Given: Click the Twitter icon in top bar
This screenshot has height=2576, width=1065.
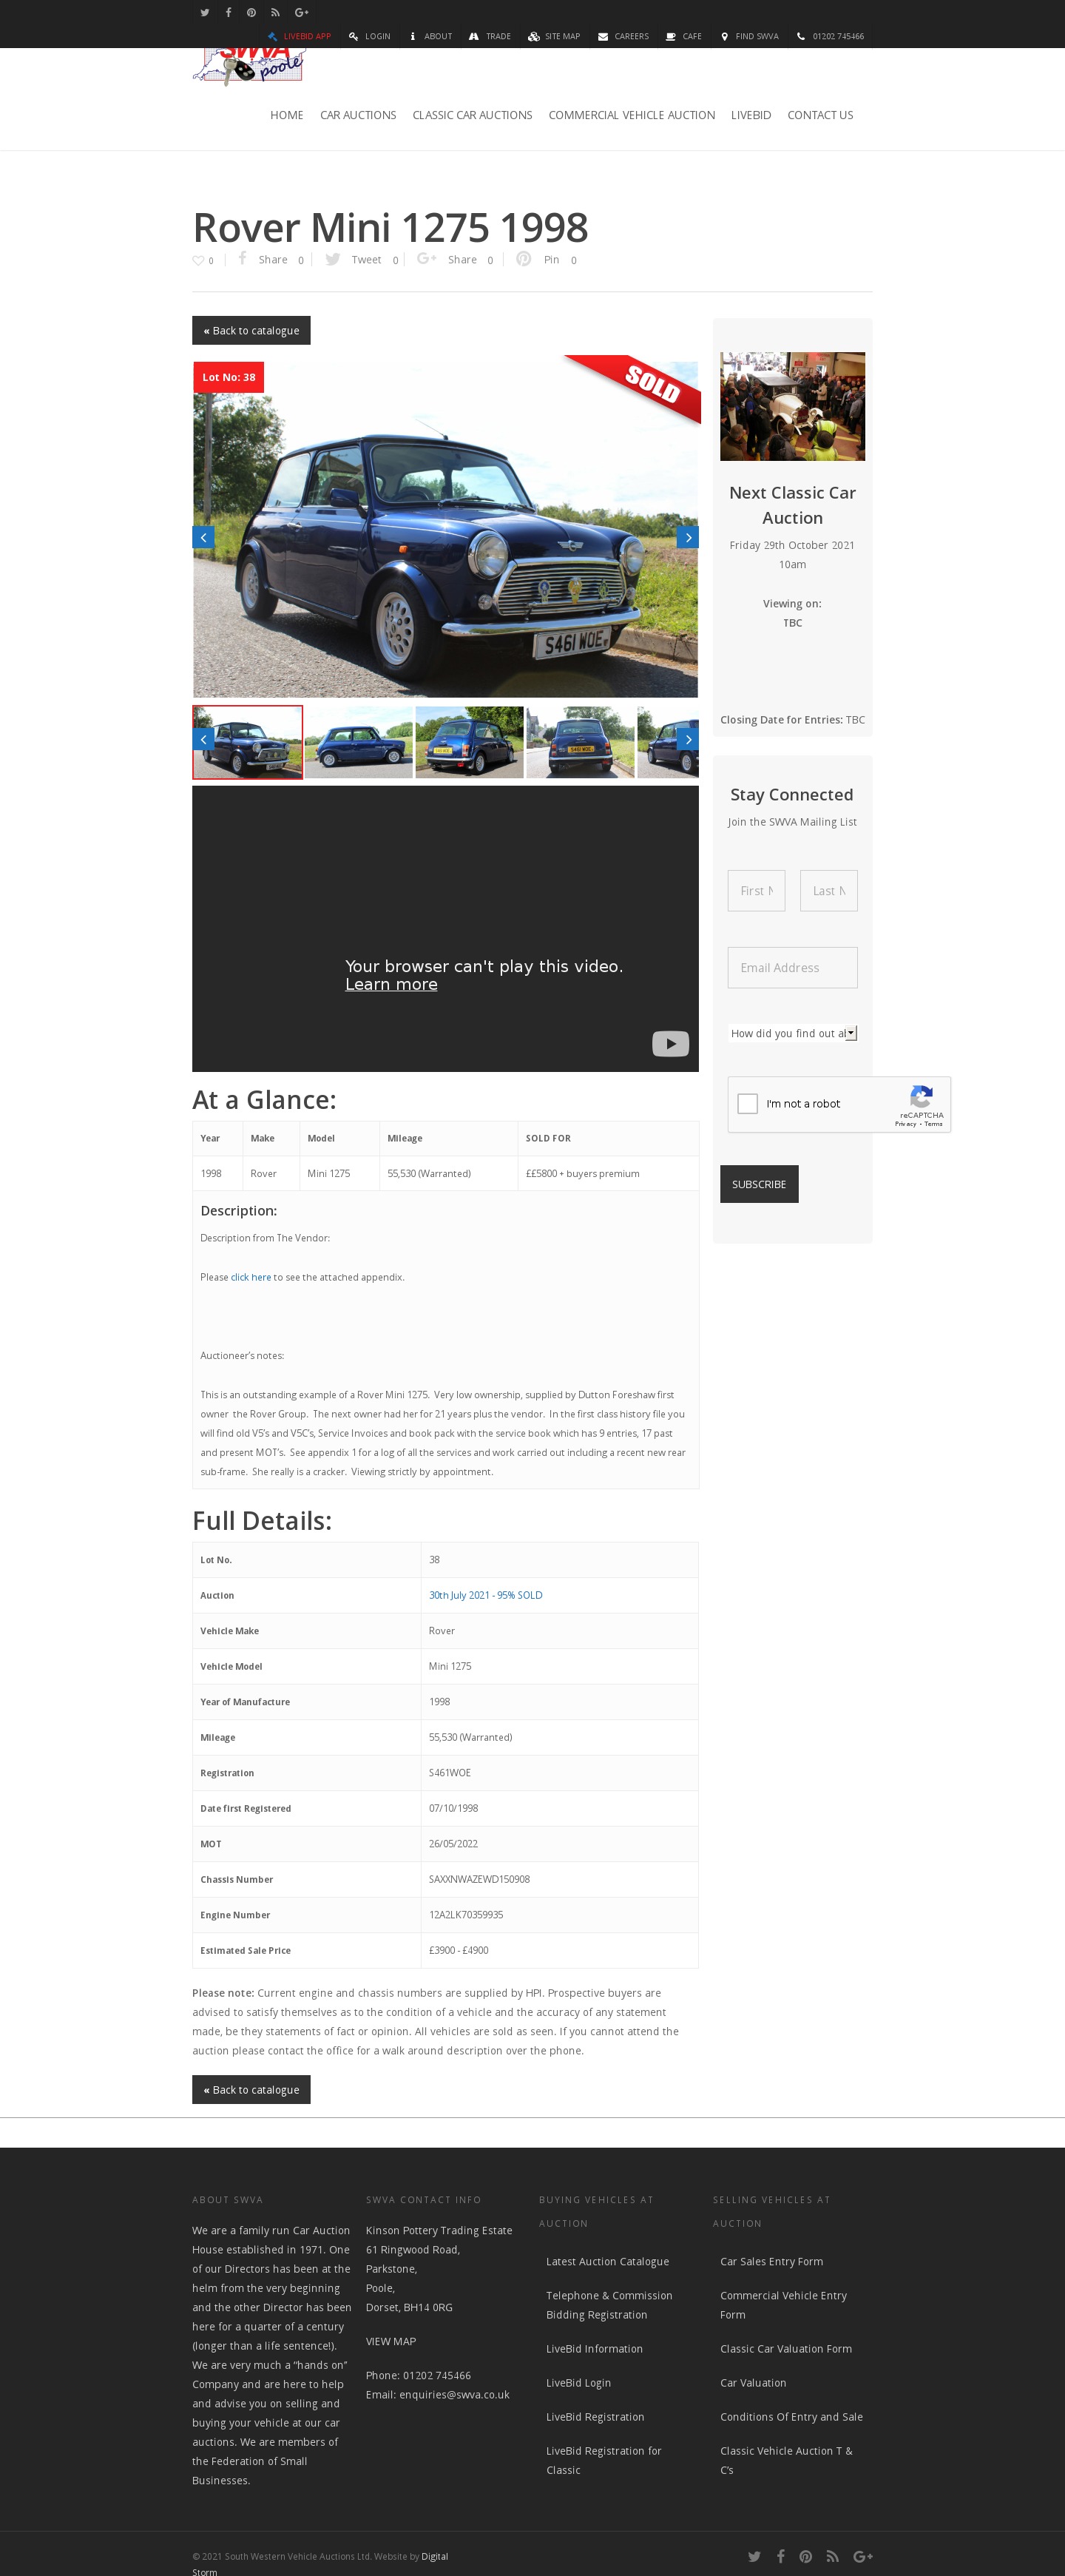Looking at the screenshot, I should (204, 13).
